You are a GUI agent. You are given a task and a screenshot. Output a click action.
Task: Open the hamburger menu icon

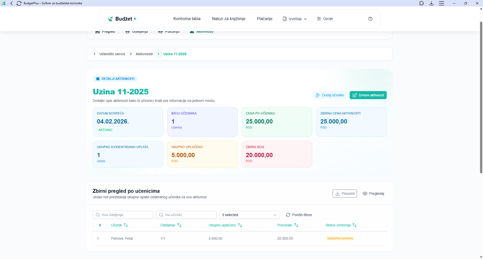(441, 3)
